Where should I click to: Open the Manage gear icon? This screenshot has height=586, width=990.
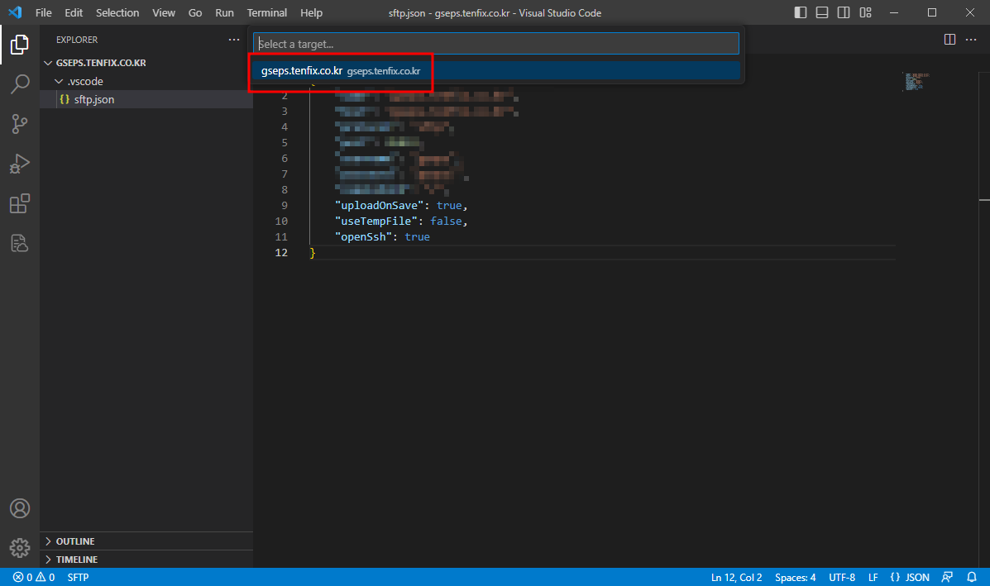coord(20,547)
